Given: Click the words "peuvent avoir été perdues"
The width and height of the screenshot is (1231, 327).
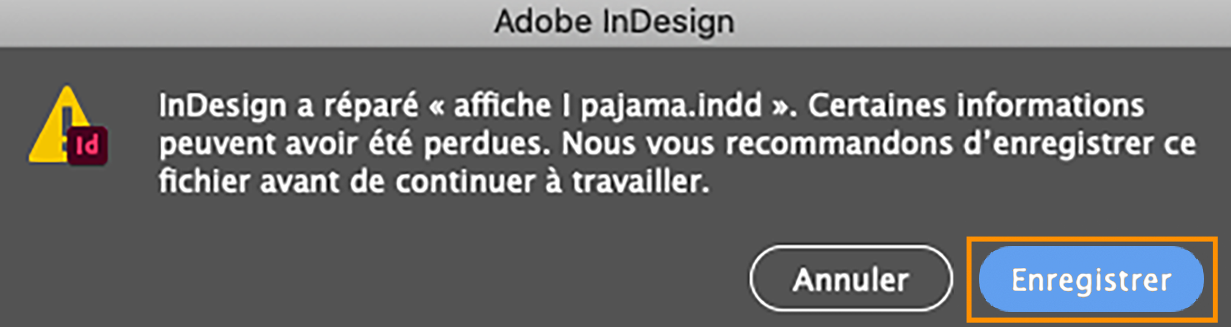Looking at the screenshot, I should tap(350, 144).
